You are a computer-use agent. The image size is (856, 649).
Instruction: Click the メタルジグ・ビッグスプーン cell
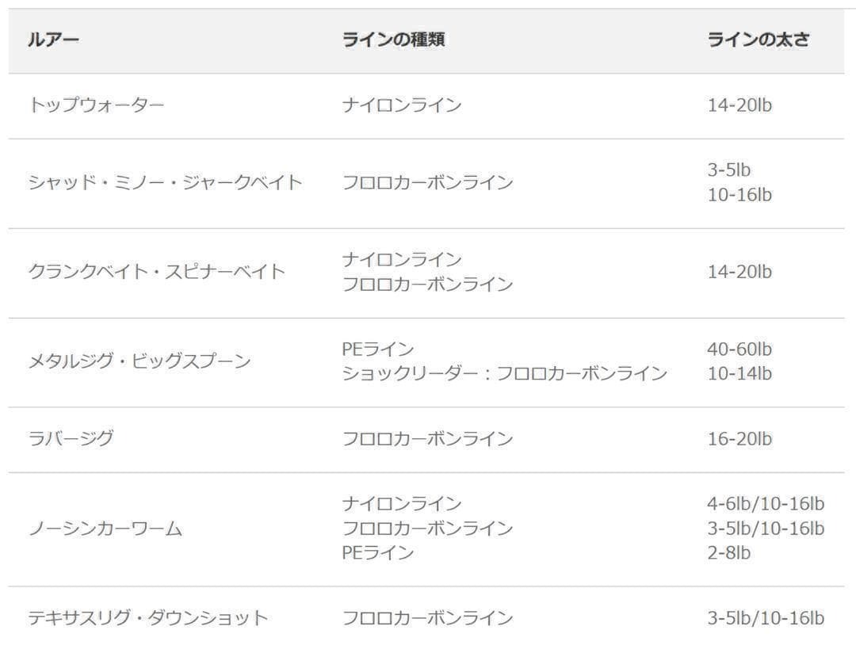click(139, 361)
